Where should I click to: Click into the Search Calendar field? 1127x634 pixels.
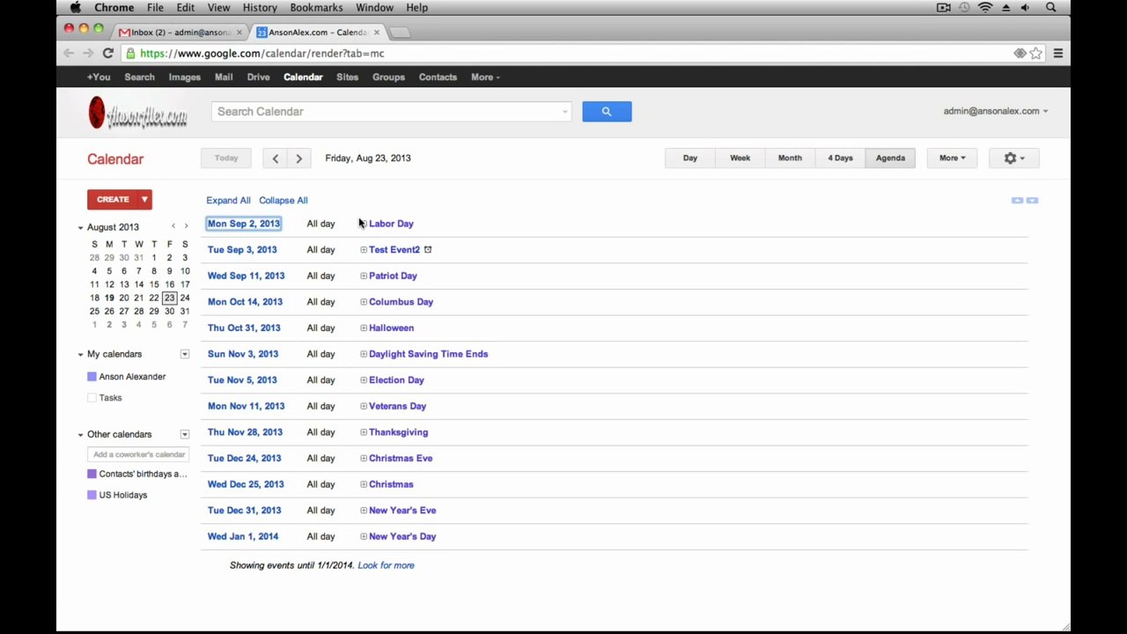[x=390, y=112]
